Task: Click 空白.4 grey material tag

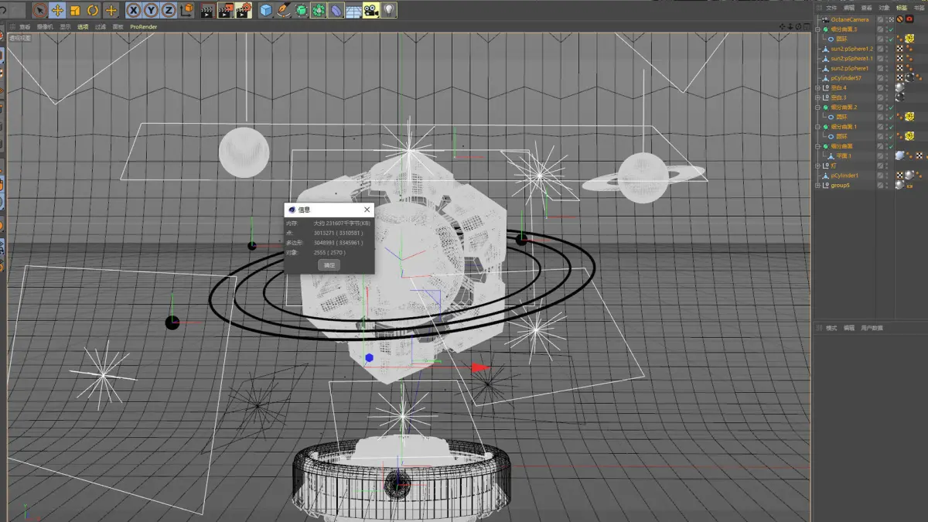Action: 900,87
